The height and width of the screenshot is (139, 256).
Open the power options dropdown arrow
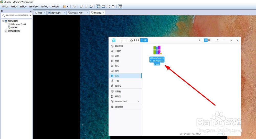(x=68, y=7)
